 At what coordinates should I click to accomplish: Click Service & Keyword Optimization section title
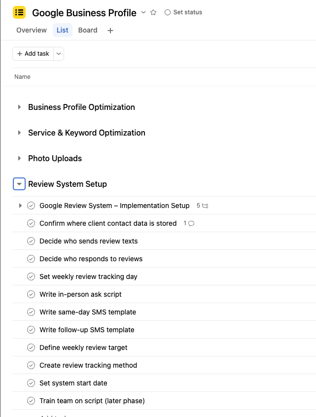pos(87,133)
